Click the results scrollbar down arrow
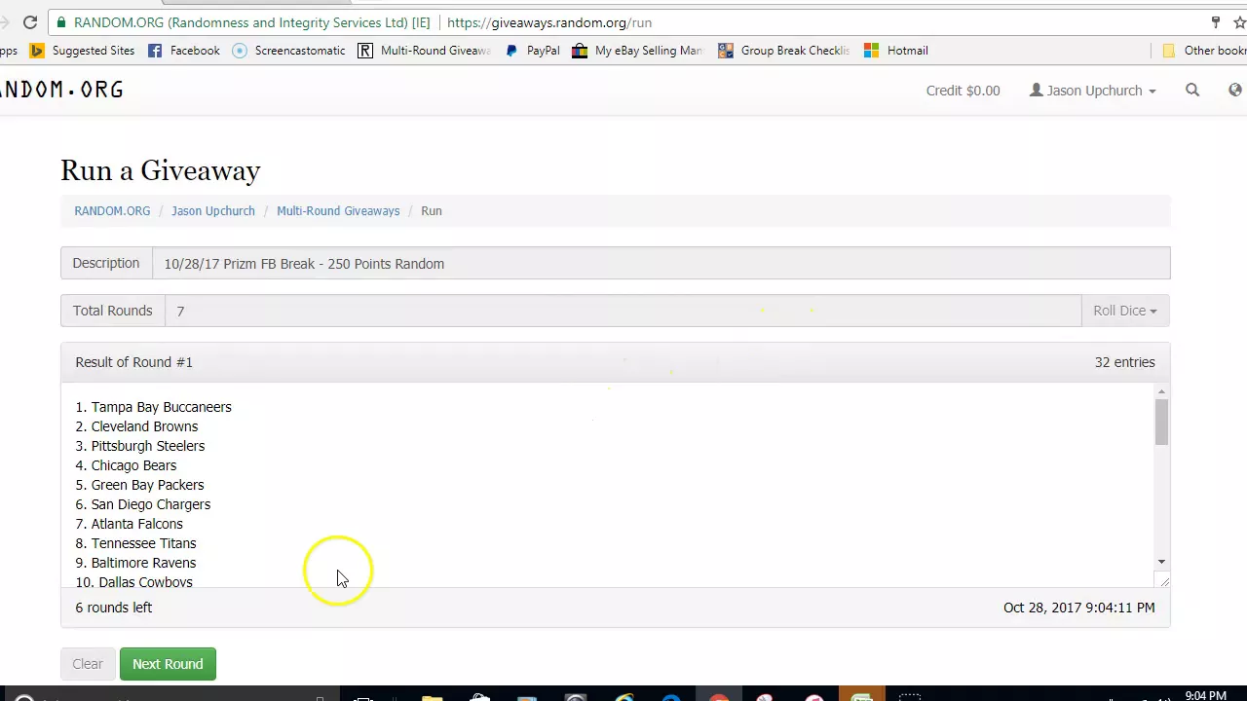This screenshot has height=701, width=1247. coord(1161,562)
